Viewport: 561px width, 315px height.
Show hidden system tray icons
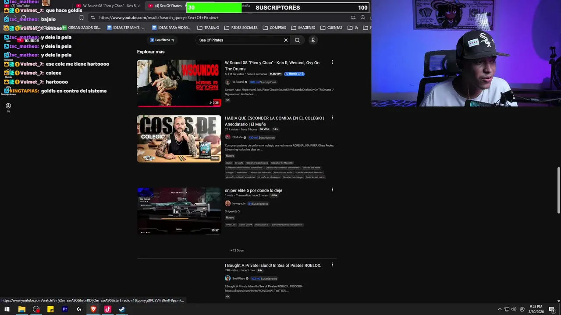tap(500, 309)
